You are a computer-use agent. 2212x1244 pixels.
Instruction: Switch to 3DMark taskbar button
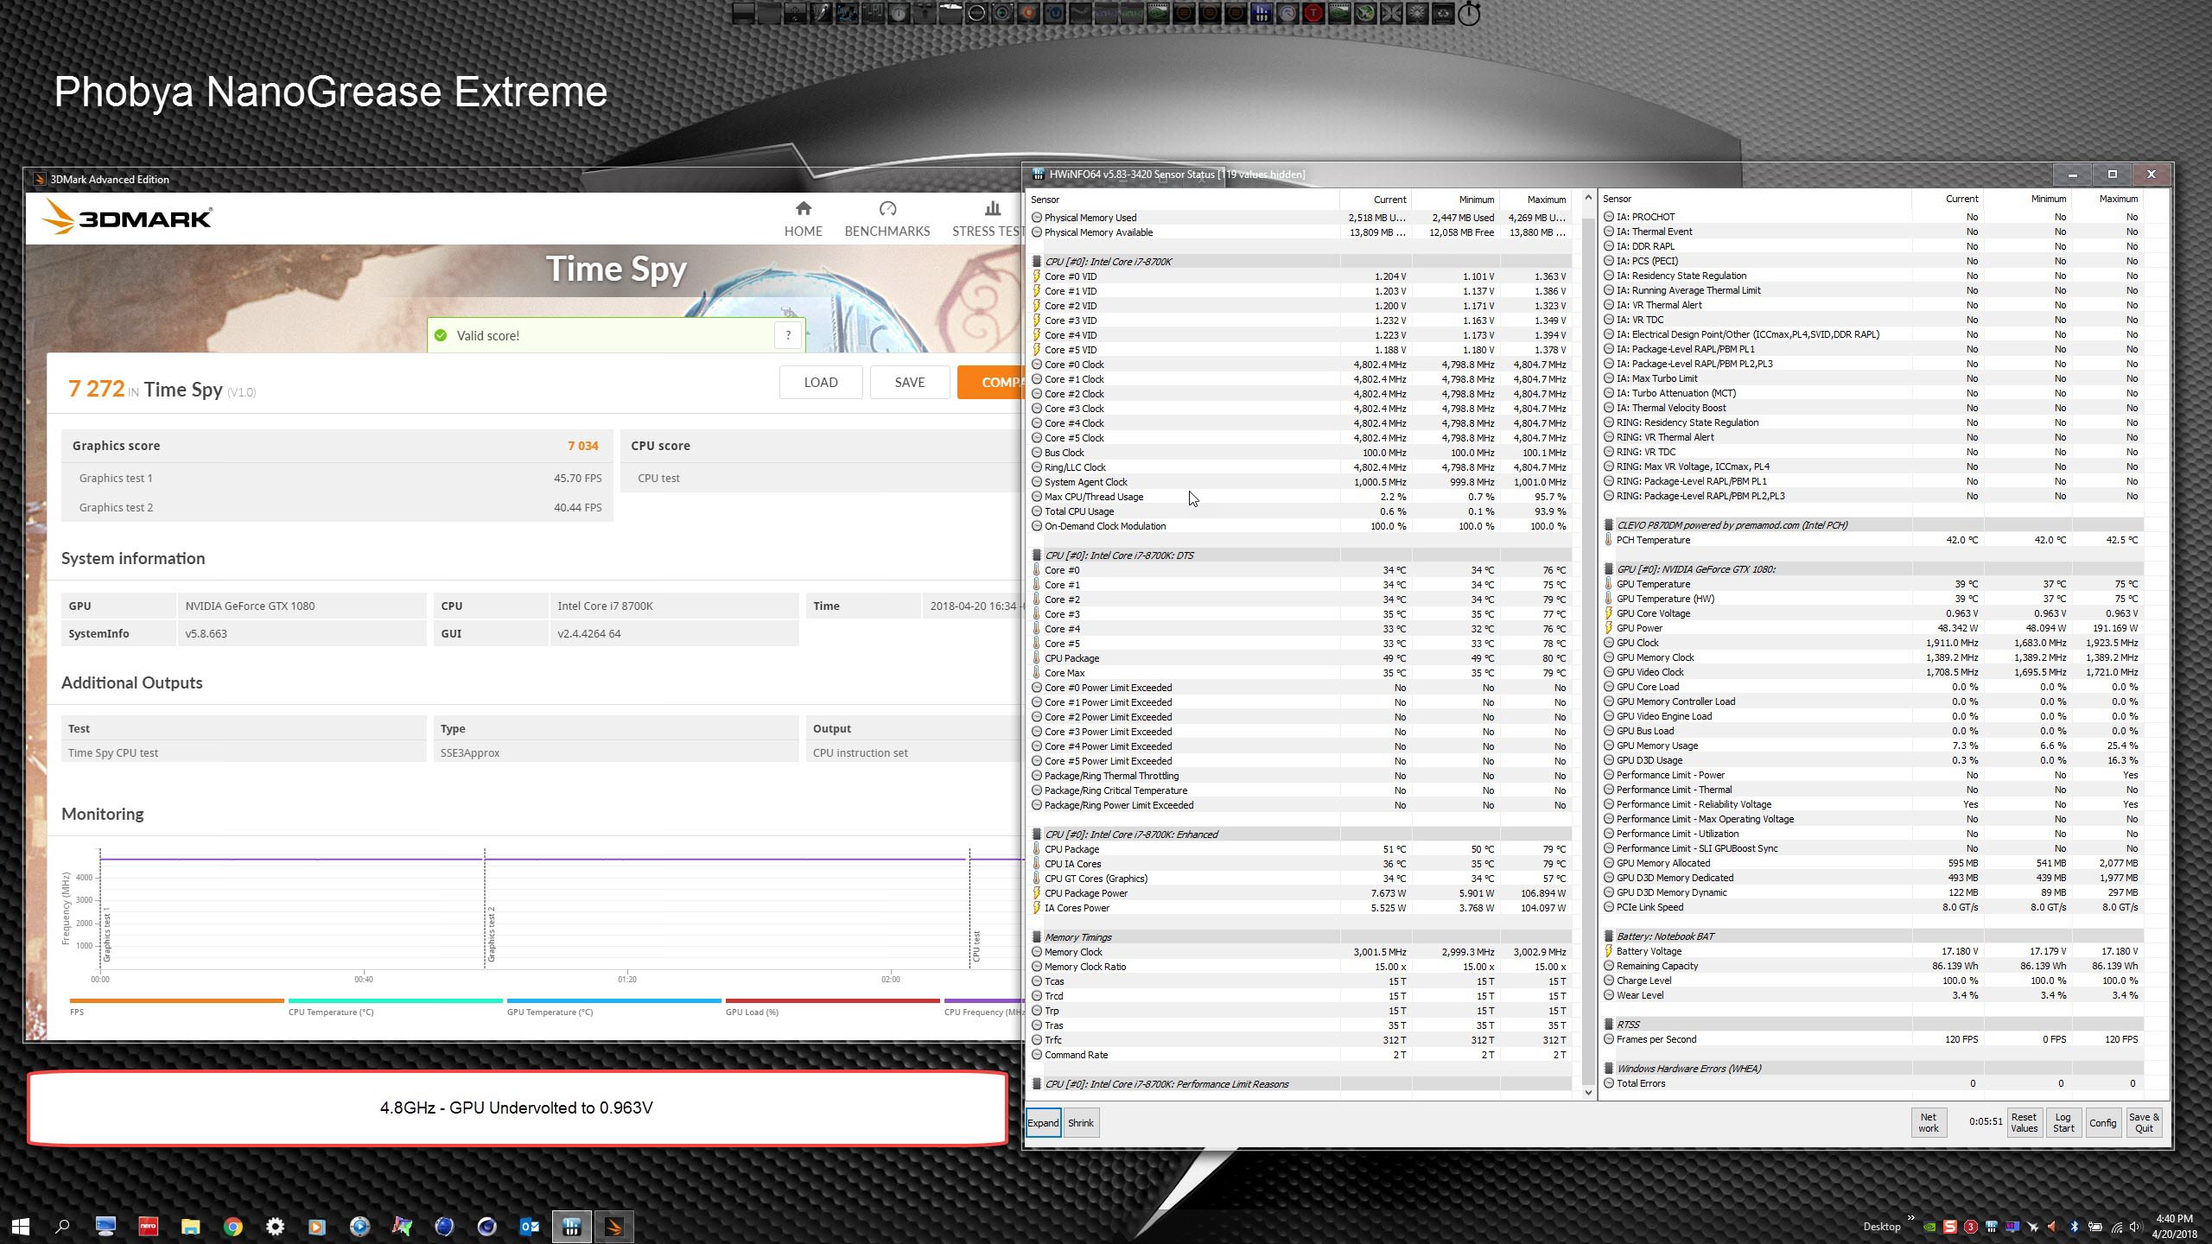613,1226
